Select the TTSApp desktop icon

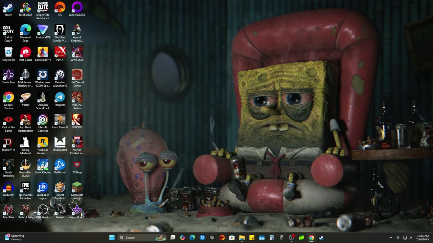coord(77,167)
